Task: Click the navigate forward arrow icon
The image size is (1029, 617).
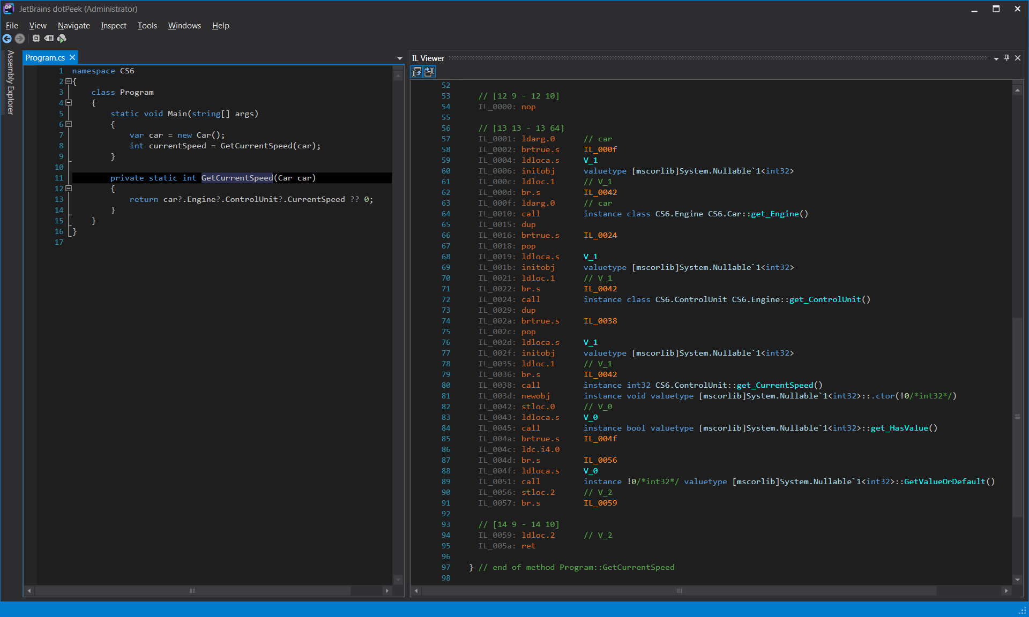Action: pos(20,39)
